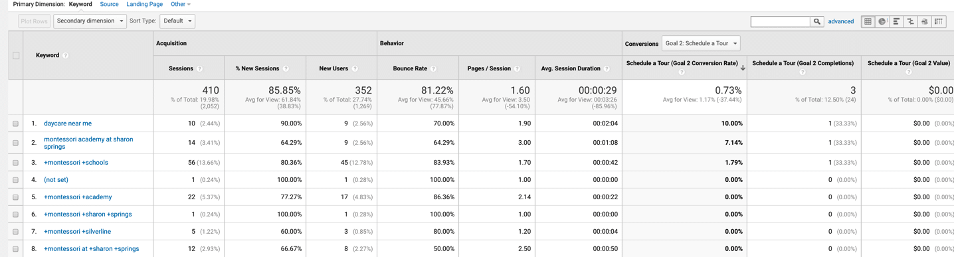Expand the Other primary dimension menu
Screen dimensions: 954x257
180,5
